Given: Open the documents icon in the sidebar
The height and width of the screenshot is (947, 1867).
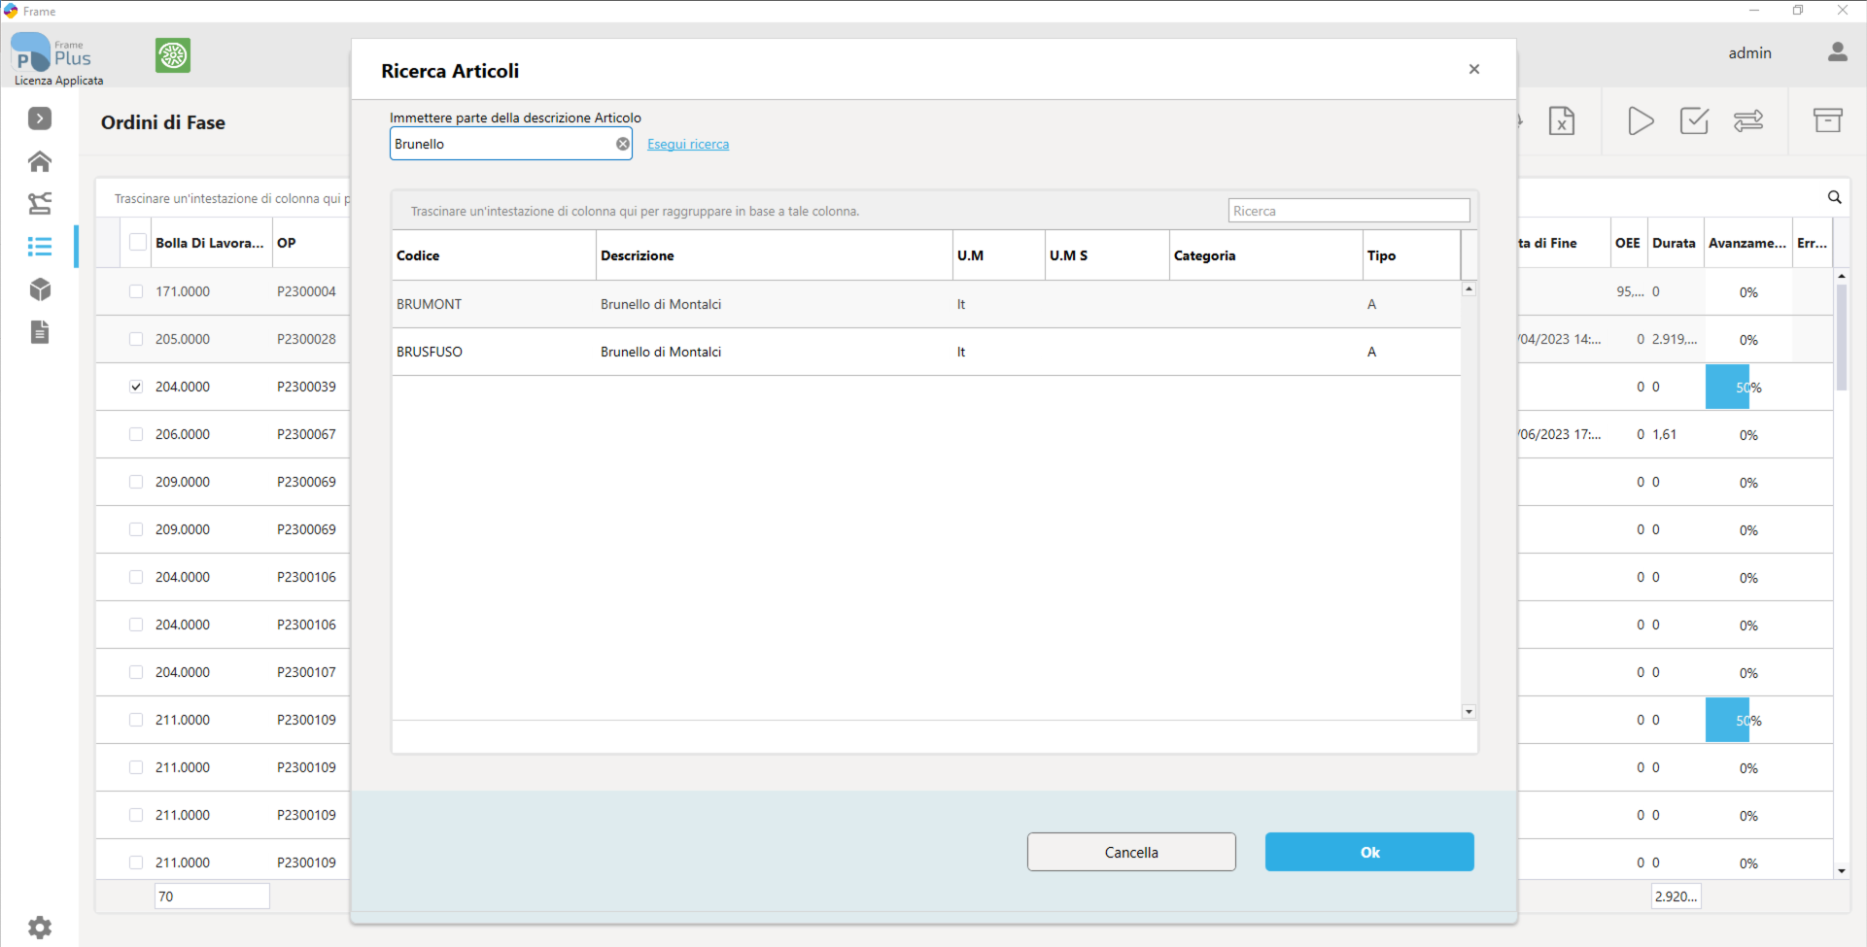Looking at the screenshot, I should point(40,332).
